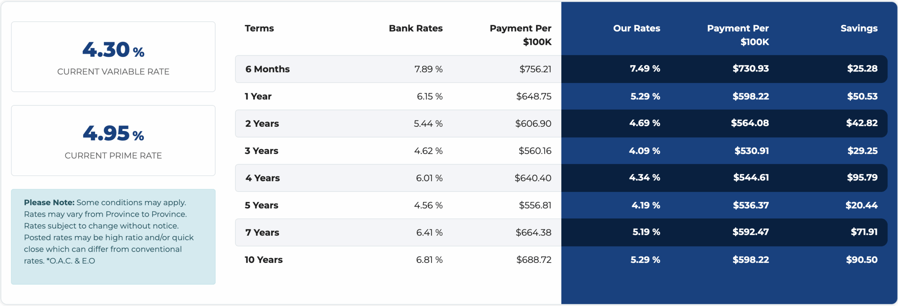The width and height of the screenshot is (898, 306).
Task: Select the 4 Years term label
Action: (x=262, y=178)
